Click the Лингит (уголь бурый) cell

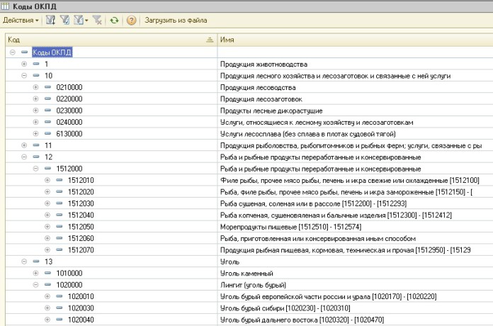click(x=356, y=285)
